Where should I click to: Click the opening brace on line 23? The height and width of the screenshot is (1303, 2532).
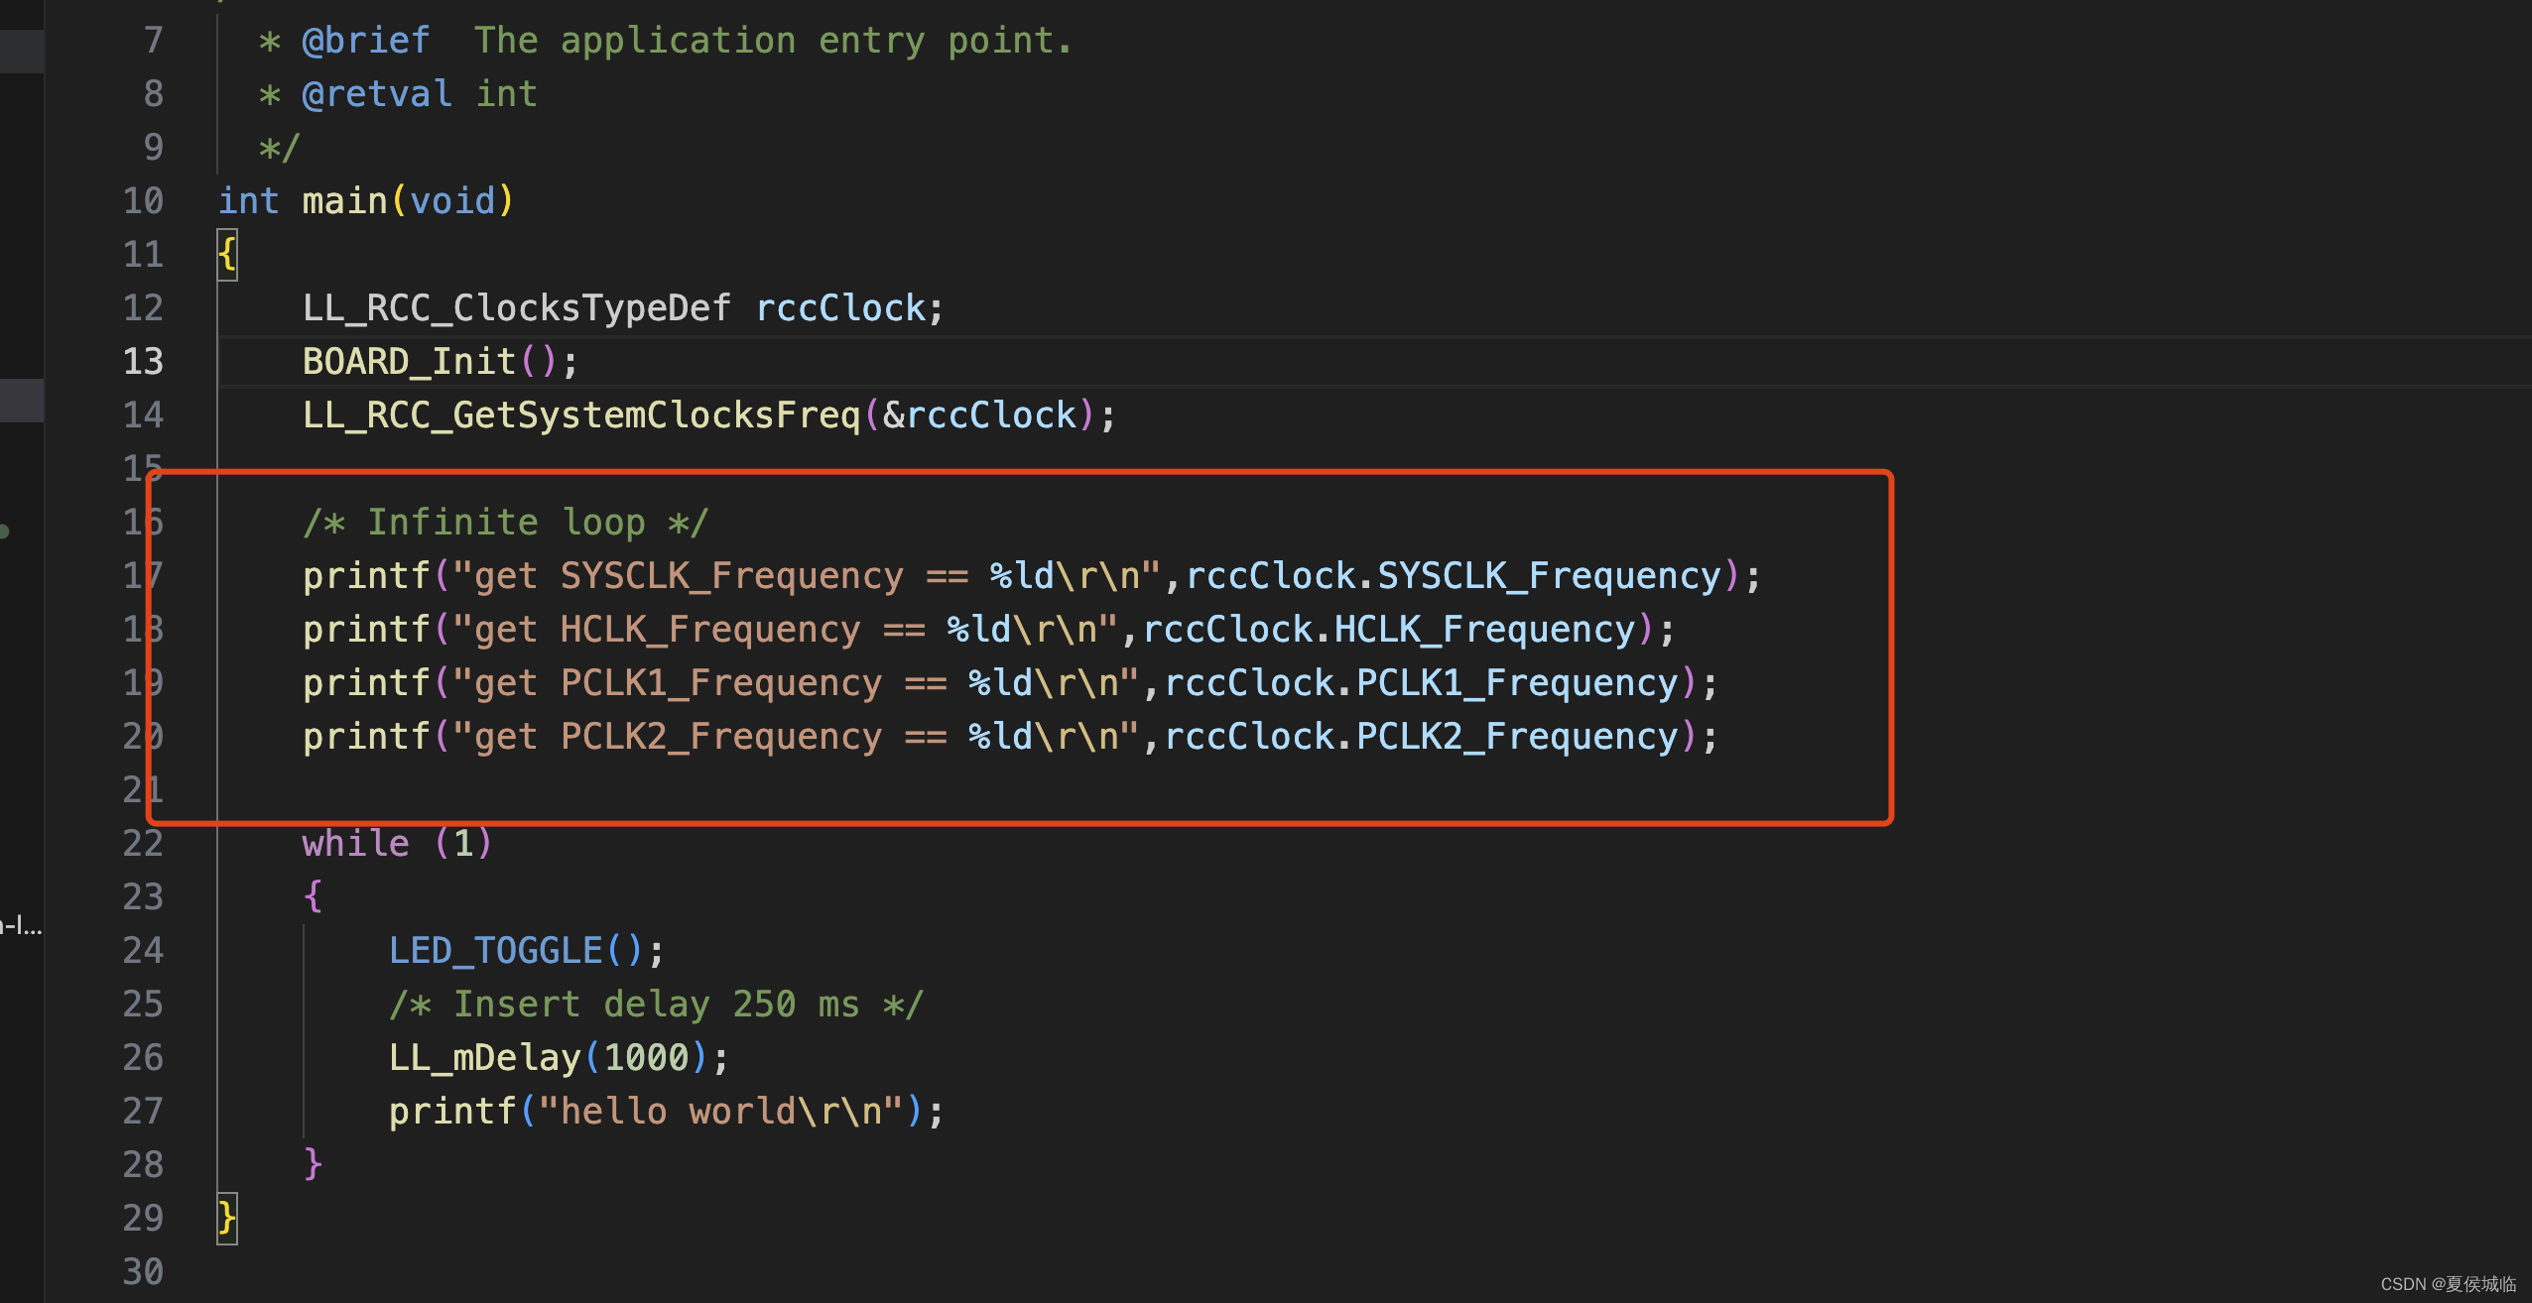[313, 896]
